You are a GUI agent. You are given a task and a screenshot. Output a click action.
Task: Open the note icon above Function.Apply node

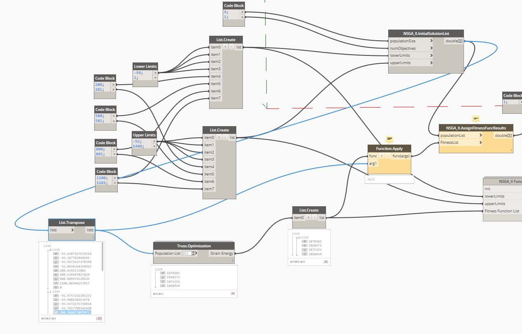[x=389, y=139]
